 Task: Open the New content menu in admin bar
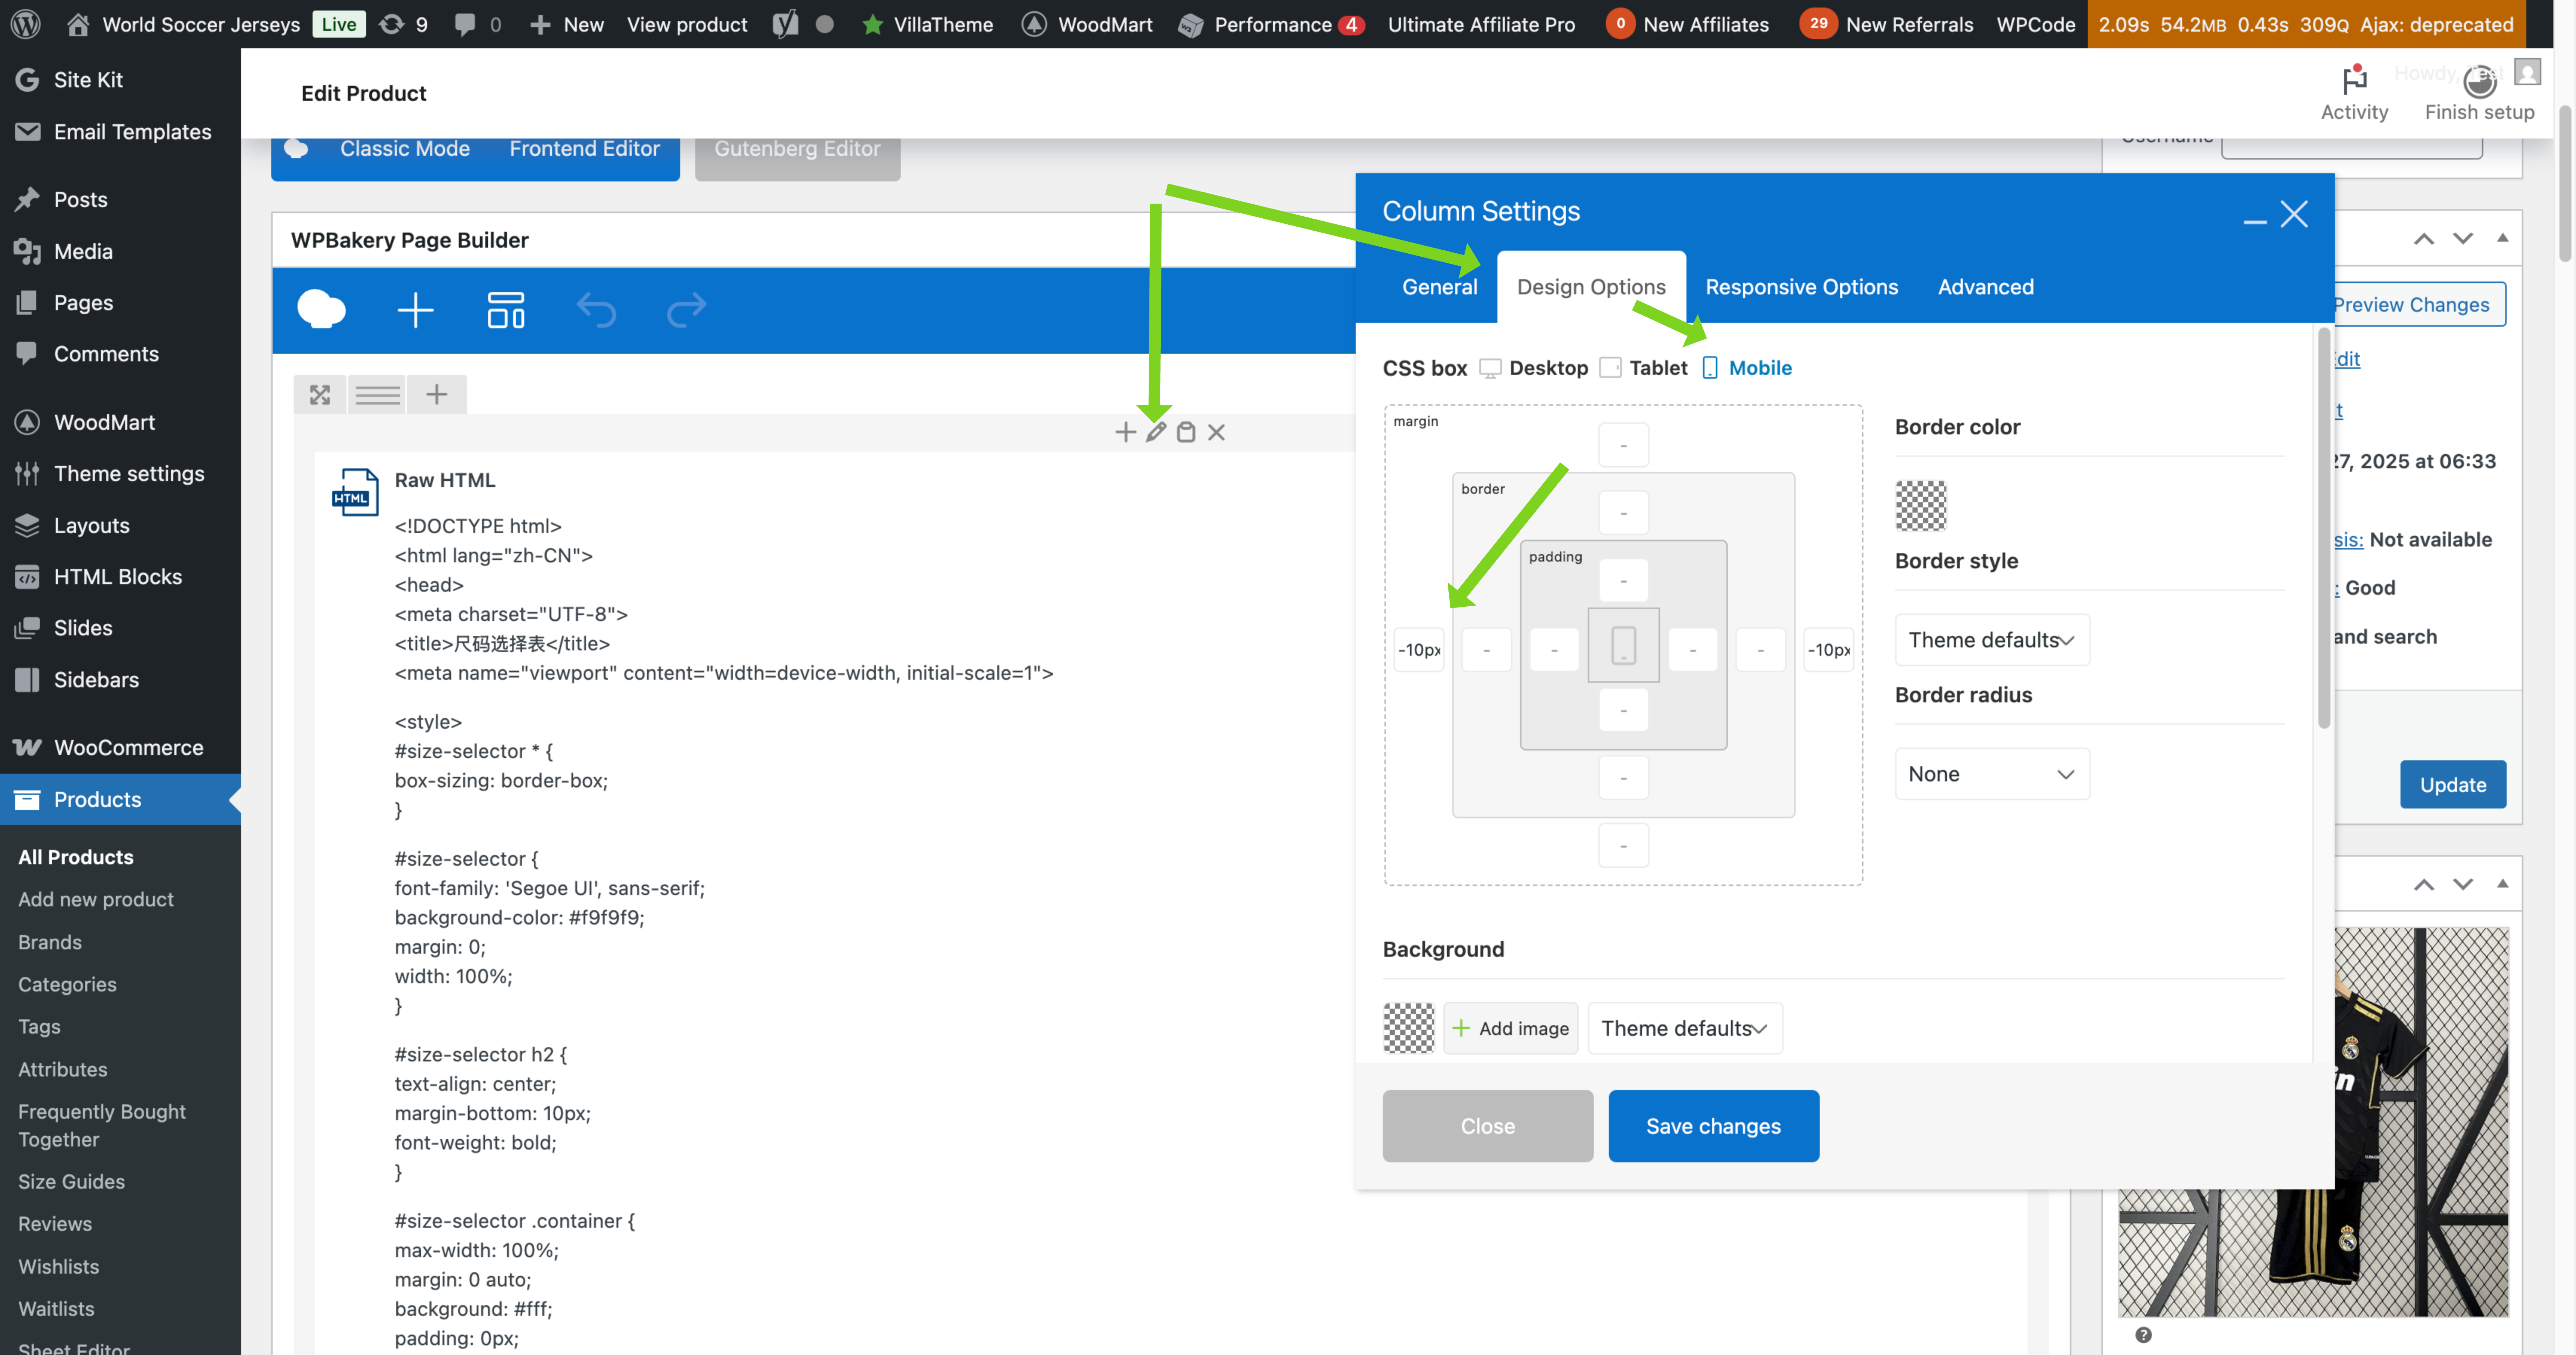pyautogui.click(x=567, y=24)
